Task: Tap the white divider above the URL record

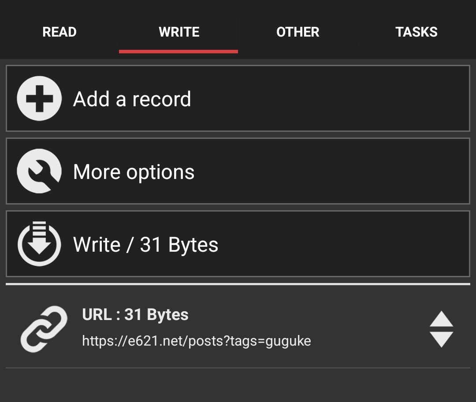Action: [238, 284]
